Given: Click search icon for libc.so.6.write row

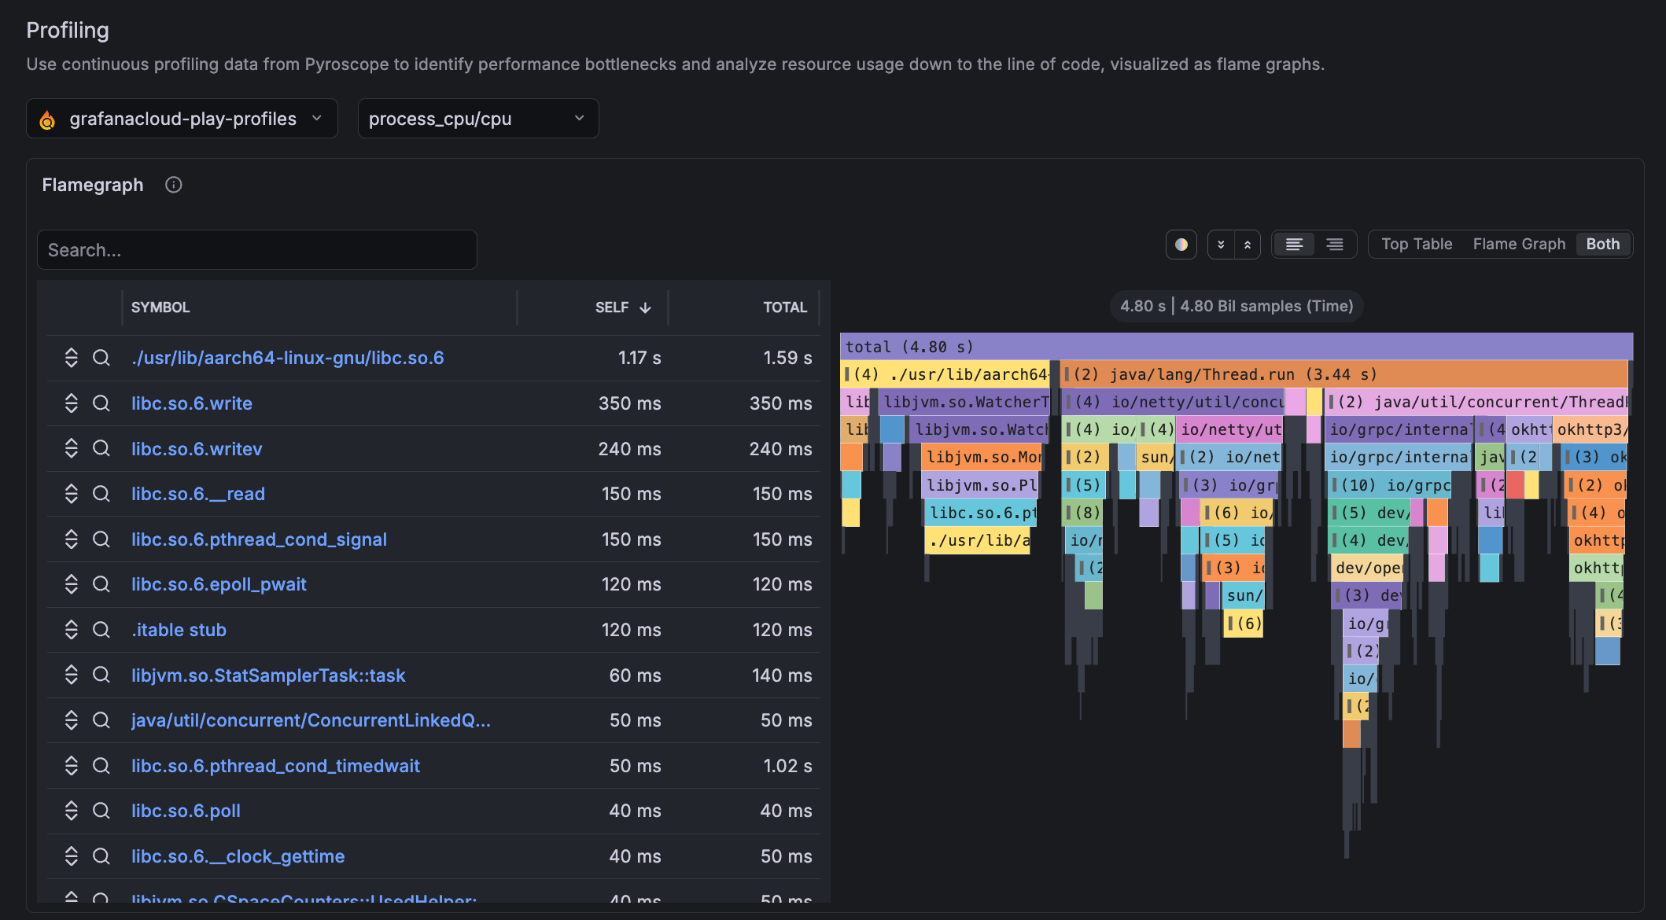Looking at the screenshot, I should click(101, 403).
